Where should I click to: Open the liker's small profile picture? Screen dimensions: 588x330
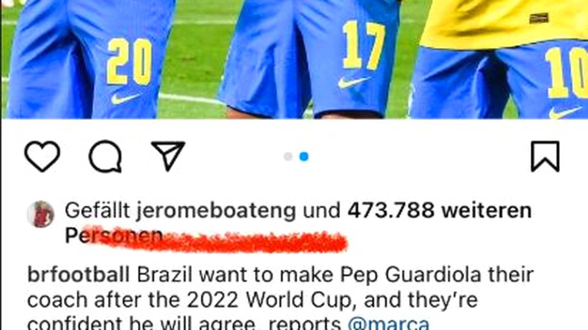41,214
